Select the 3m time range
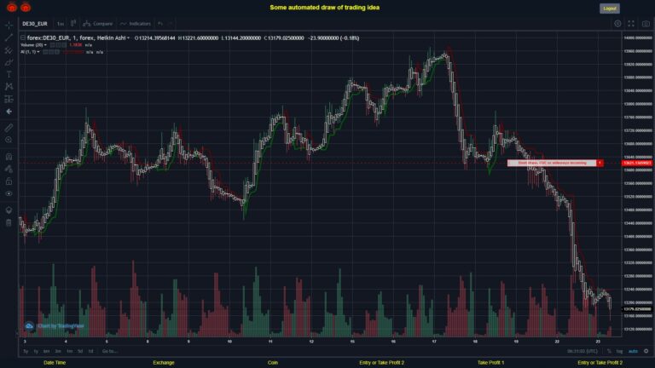Screen dimensions: 655x368 [x=58, y=351]
